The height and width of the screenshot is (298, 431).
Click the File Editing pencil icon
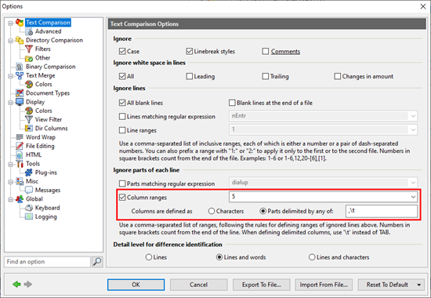(x=20, y=146)
